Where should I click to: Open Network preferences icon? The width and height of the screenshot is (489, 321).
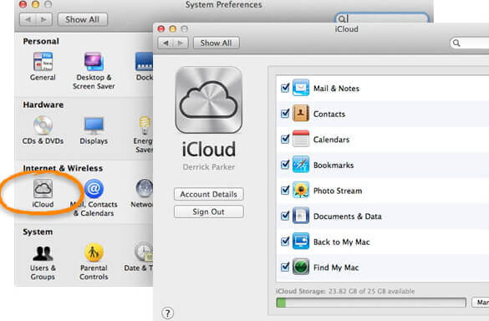[144, 188]
